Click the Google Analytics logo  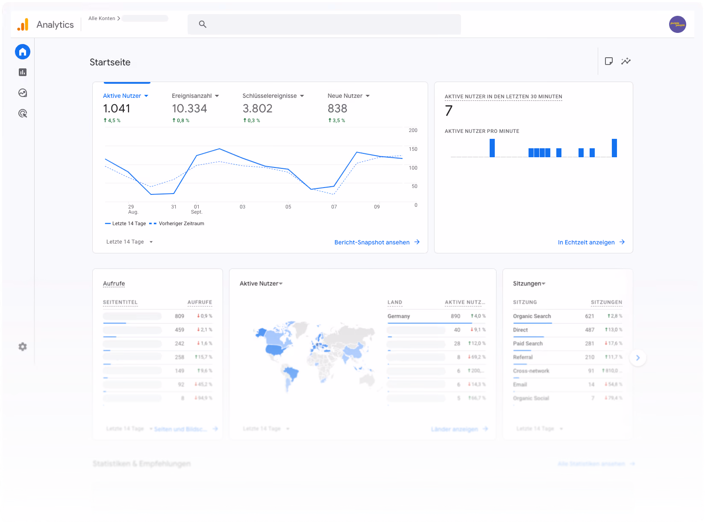[23, 24]
